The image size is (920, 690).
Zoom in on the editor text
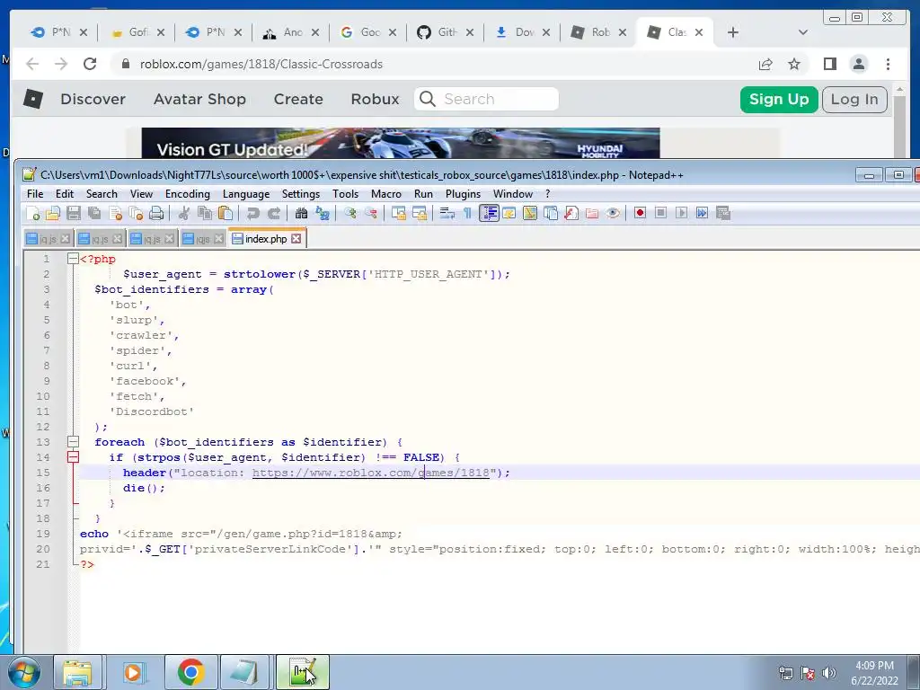click(350, 214)
